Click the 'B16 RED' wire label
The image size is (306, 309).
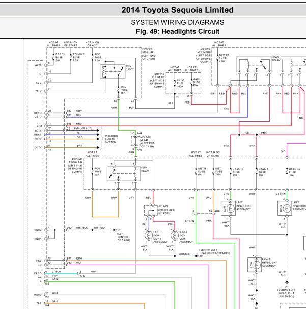(x=74, y=124)
